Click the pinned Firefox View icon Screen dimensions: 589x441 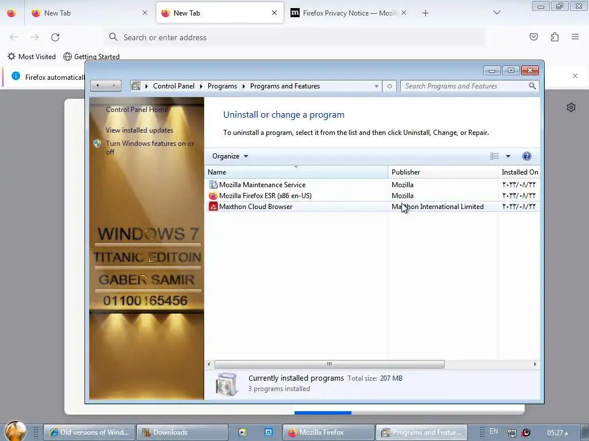pyautogui.click(x=12, y=13)
